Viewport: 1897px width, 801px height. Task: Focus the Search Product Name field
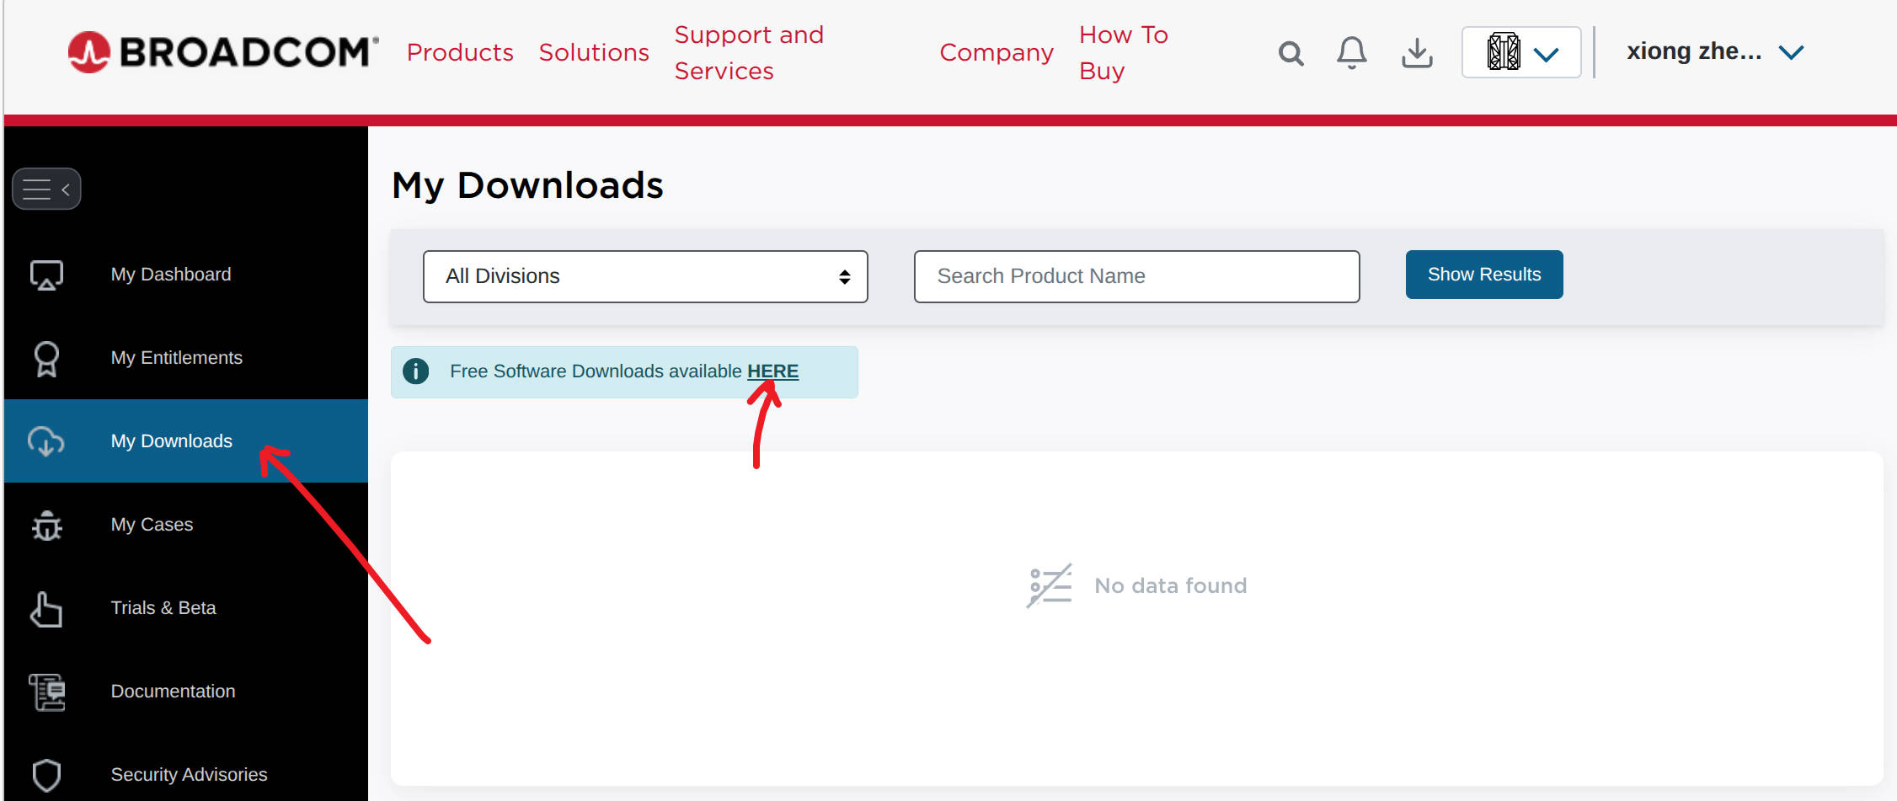click(1136, 276)
